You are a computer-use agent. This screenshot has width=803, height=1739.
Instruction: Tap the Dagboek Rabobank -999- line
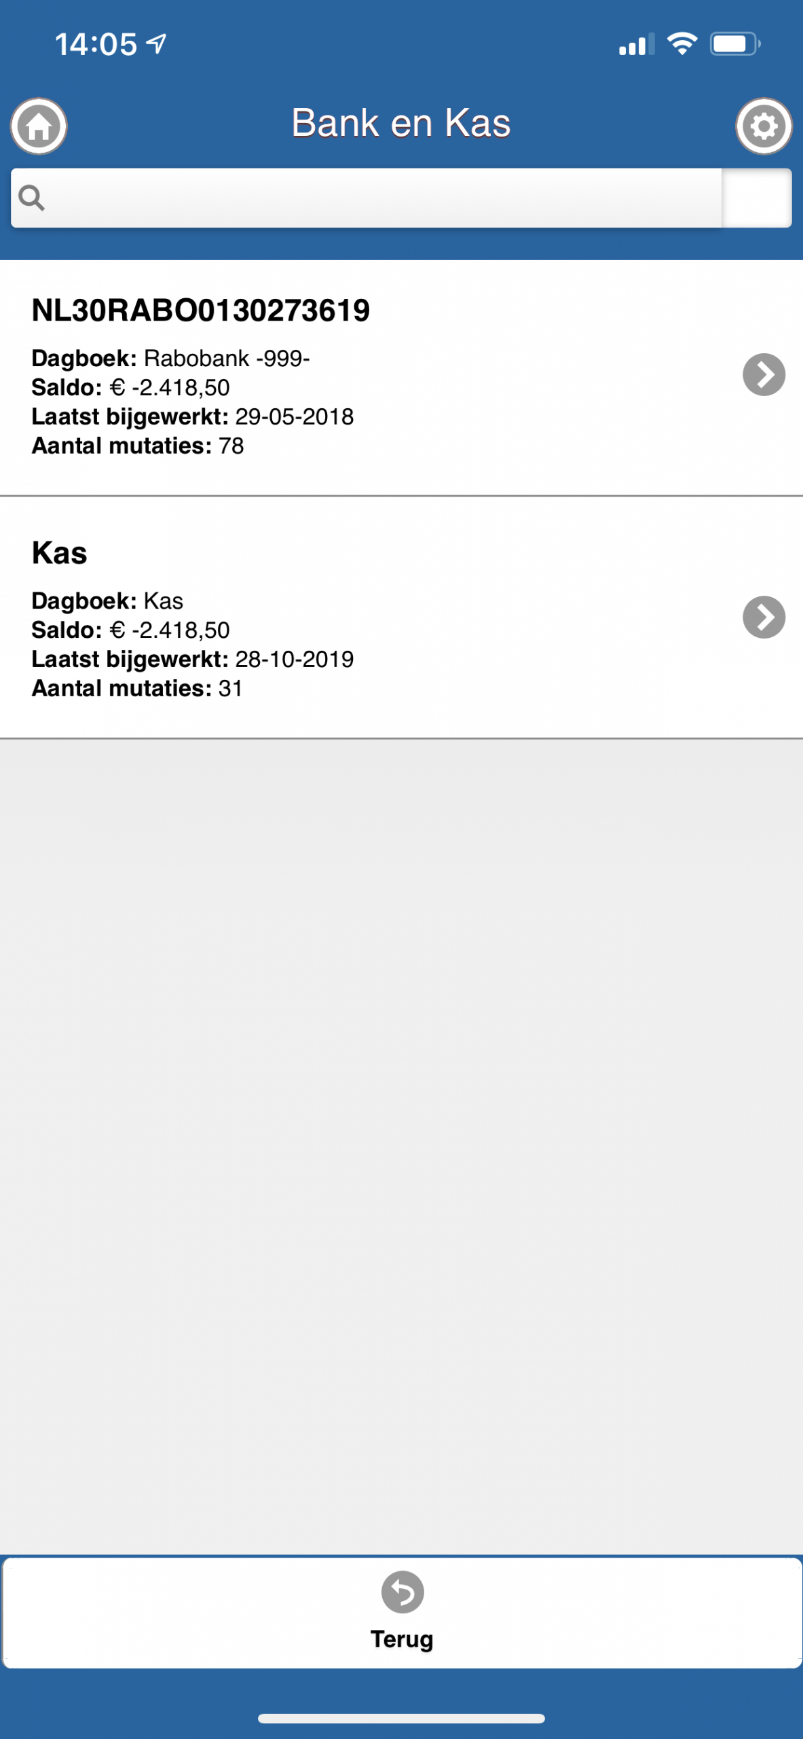170,358
